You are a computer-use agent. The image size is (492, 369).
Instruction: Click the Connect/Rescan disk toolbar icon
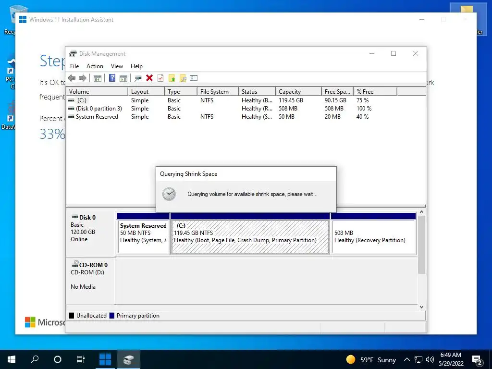pyautogui.click(x=138, y=78)
